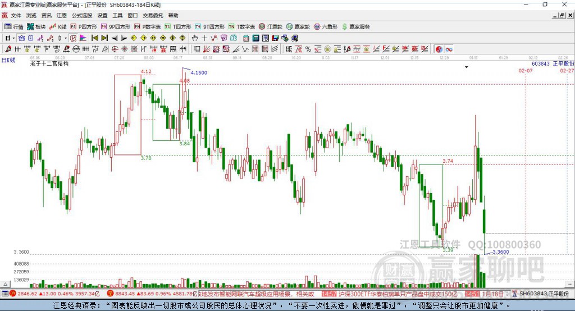Viewport: 575px width, 311px height.
Task: Open the calendar icon
Action: 246,38
